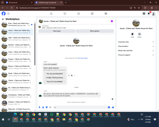Click the Facebook logo
Screen dimensions: 159x127
pos(3,14)
